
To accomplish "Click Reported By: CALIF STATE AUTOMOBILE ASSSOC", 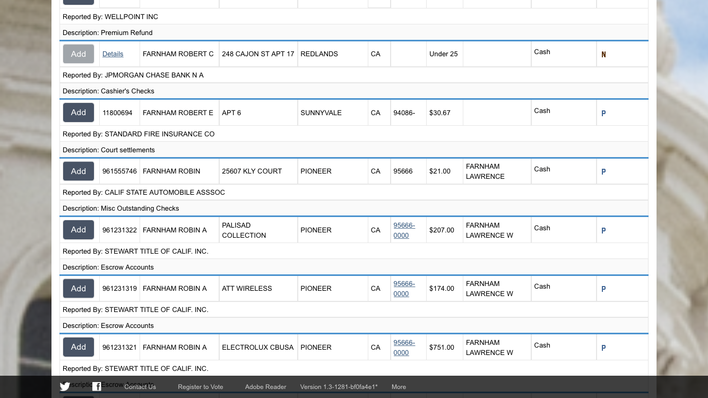I will click(144, 193).
